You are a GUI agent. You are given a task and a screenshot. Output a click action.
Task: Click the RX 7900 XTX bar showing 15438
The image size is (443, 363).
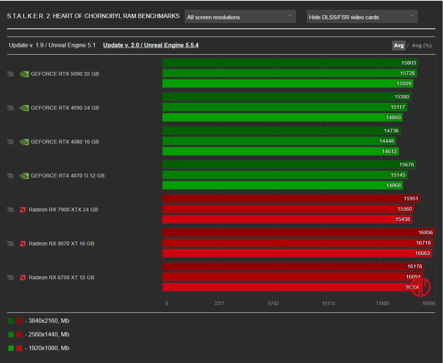click(287, 219)
